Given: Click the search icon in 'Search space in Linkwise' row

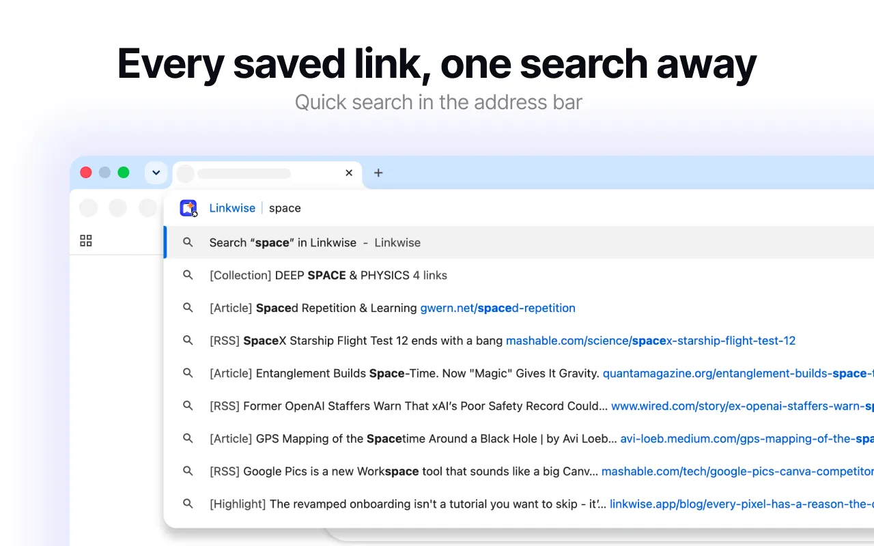Looking at the screenshot, I should point(188,242).
